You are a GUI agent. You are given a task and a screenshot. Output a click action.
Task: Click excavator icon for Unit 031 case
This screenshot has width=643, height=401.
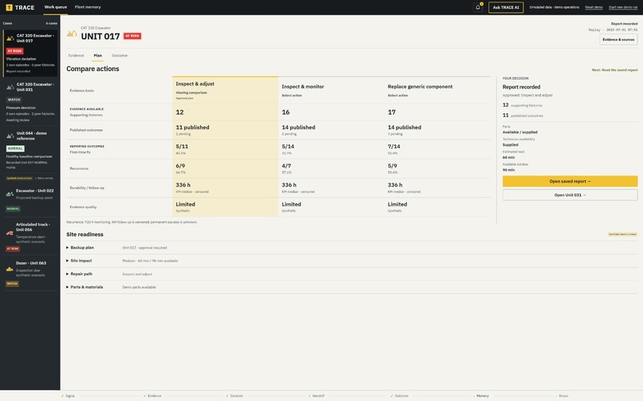(x=10, y=87)
